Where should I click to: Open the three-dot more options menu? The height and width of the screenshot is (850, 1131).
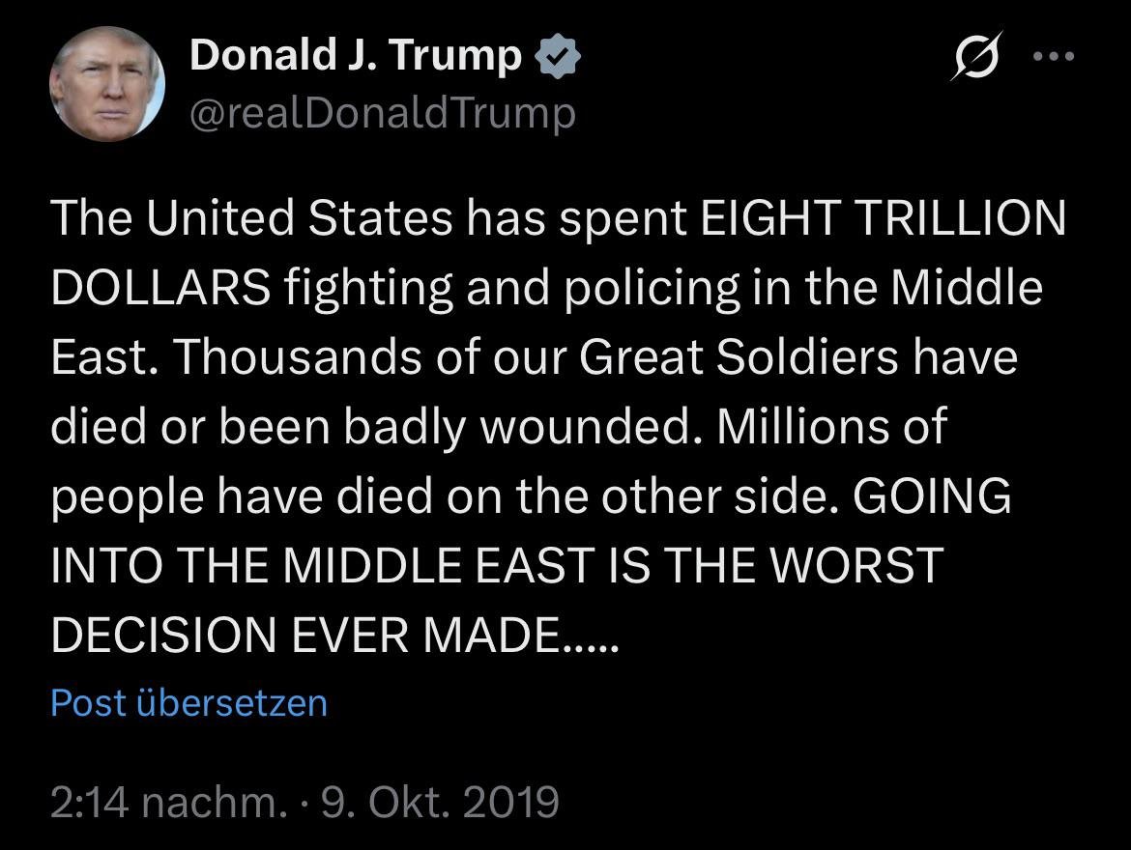(x=1054, y=56)
